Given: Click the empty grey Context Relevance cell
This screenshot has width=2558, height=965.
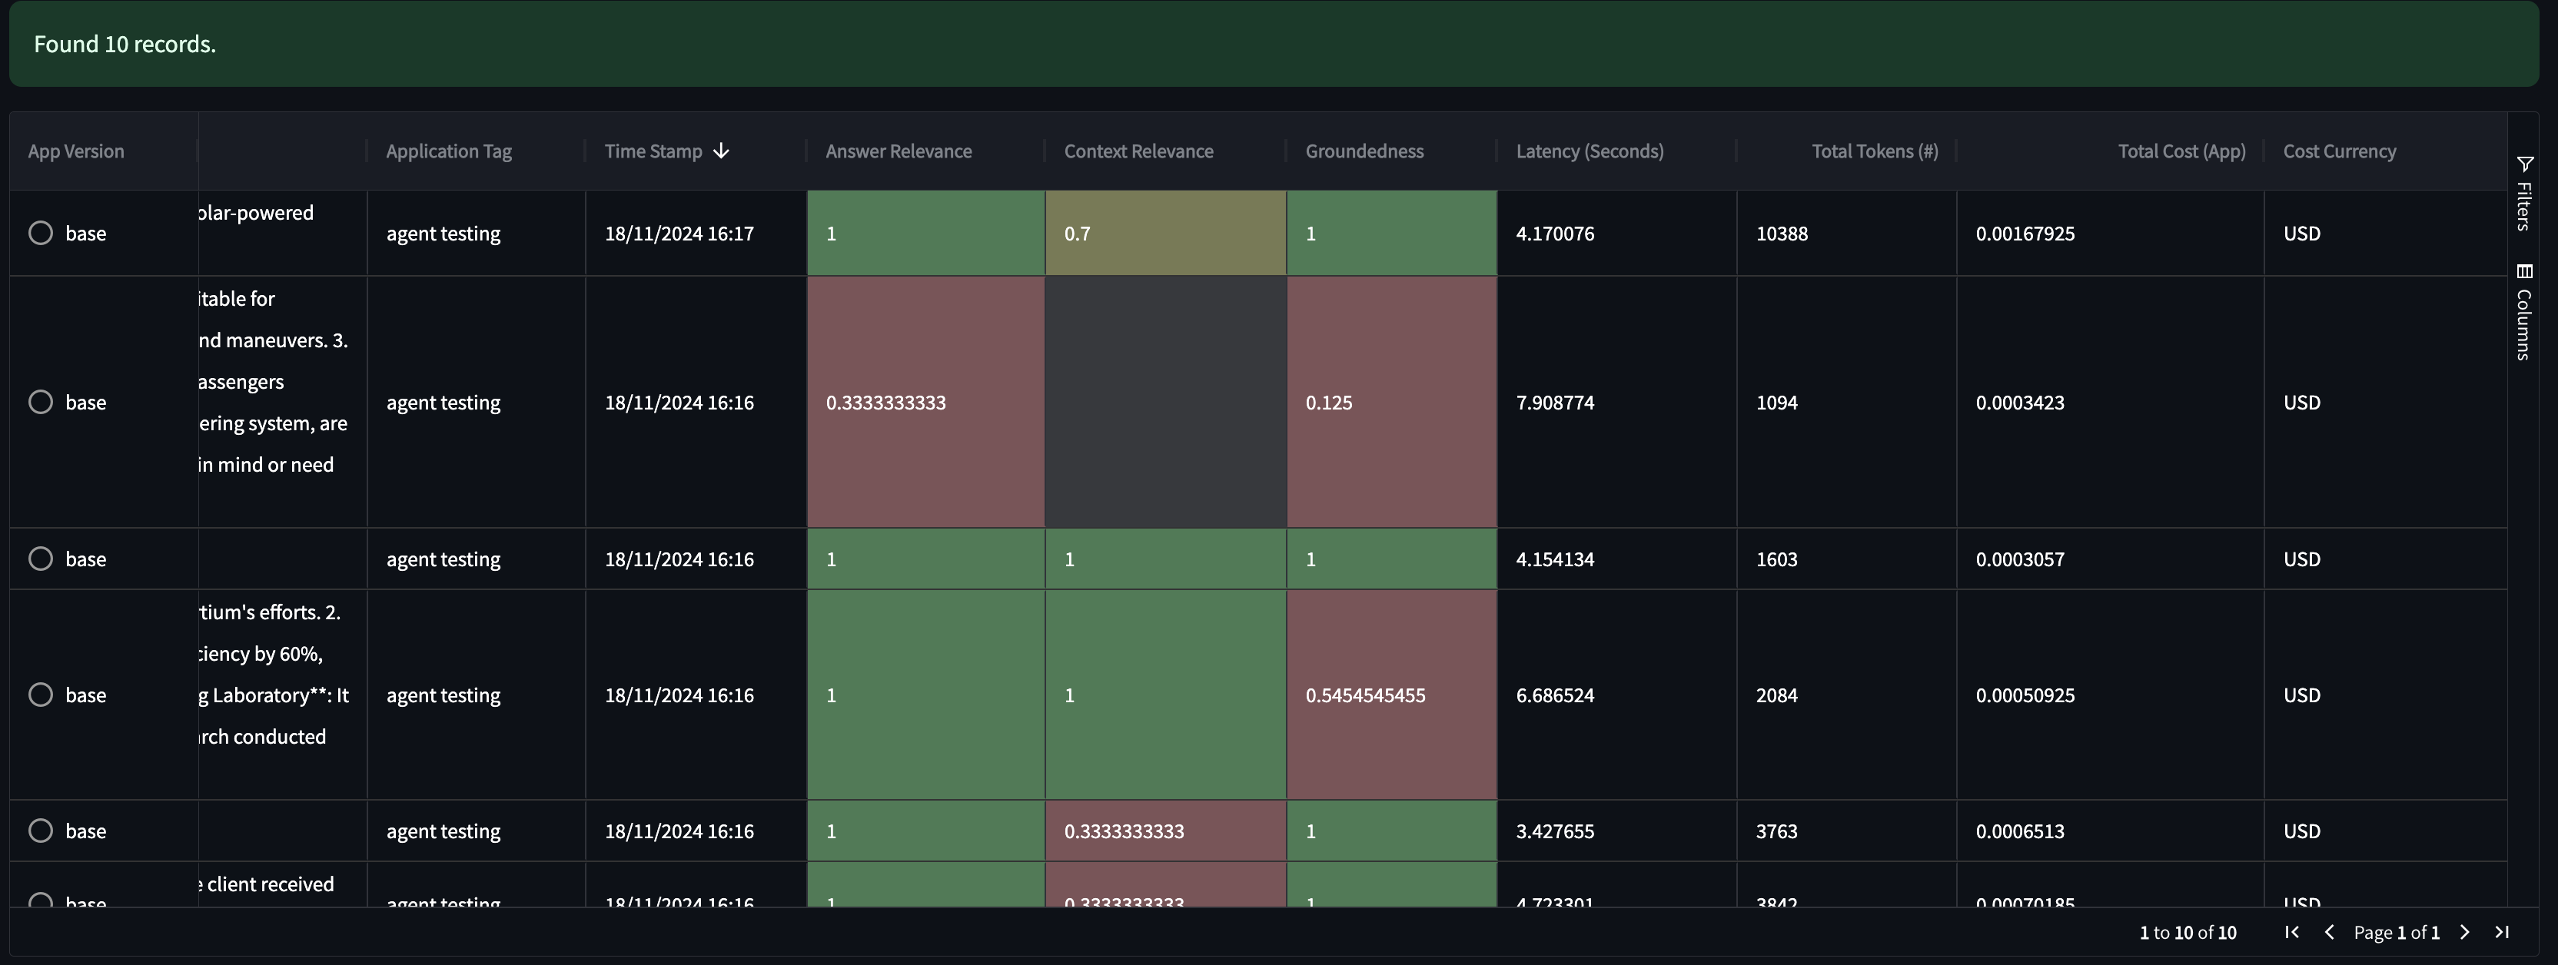Looking at the screenshot, I should point(1164,402).
